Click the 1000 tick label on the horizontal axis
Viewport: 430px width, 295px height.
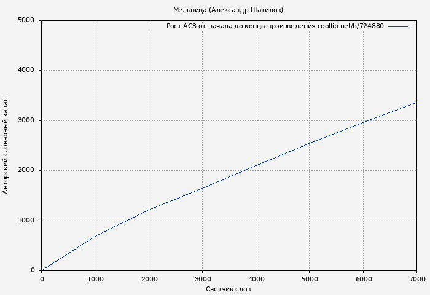click(95, 279)
